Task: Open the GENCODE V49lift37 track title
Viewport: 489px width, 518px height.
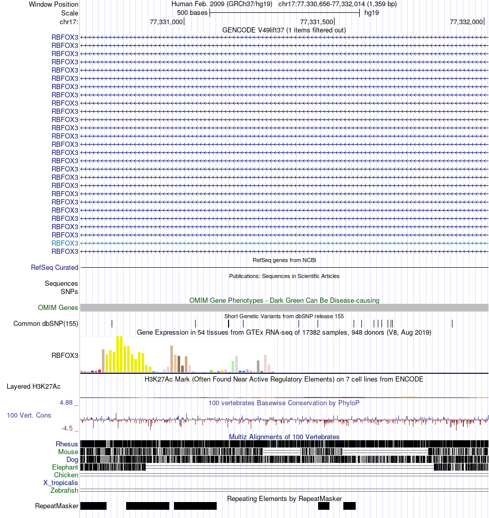Action: coord(284,30)
